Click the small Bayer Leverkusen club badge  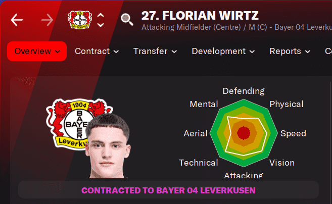tap(80, 20)
